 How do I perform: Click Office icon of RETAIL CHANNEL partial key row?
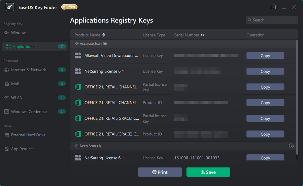78,87
